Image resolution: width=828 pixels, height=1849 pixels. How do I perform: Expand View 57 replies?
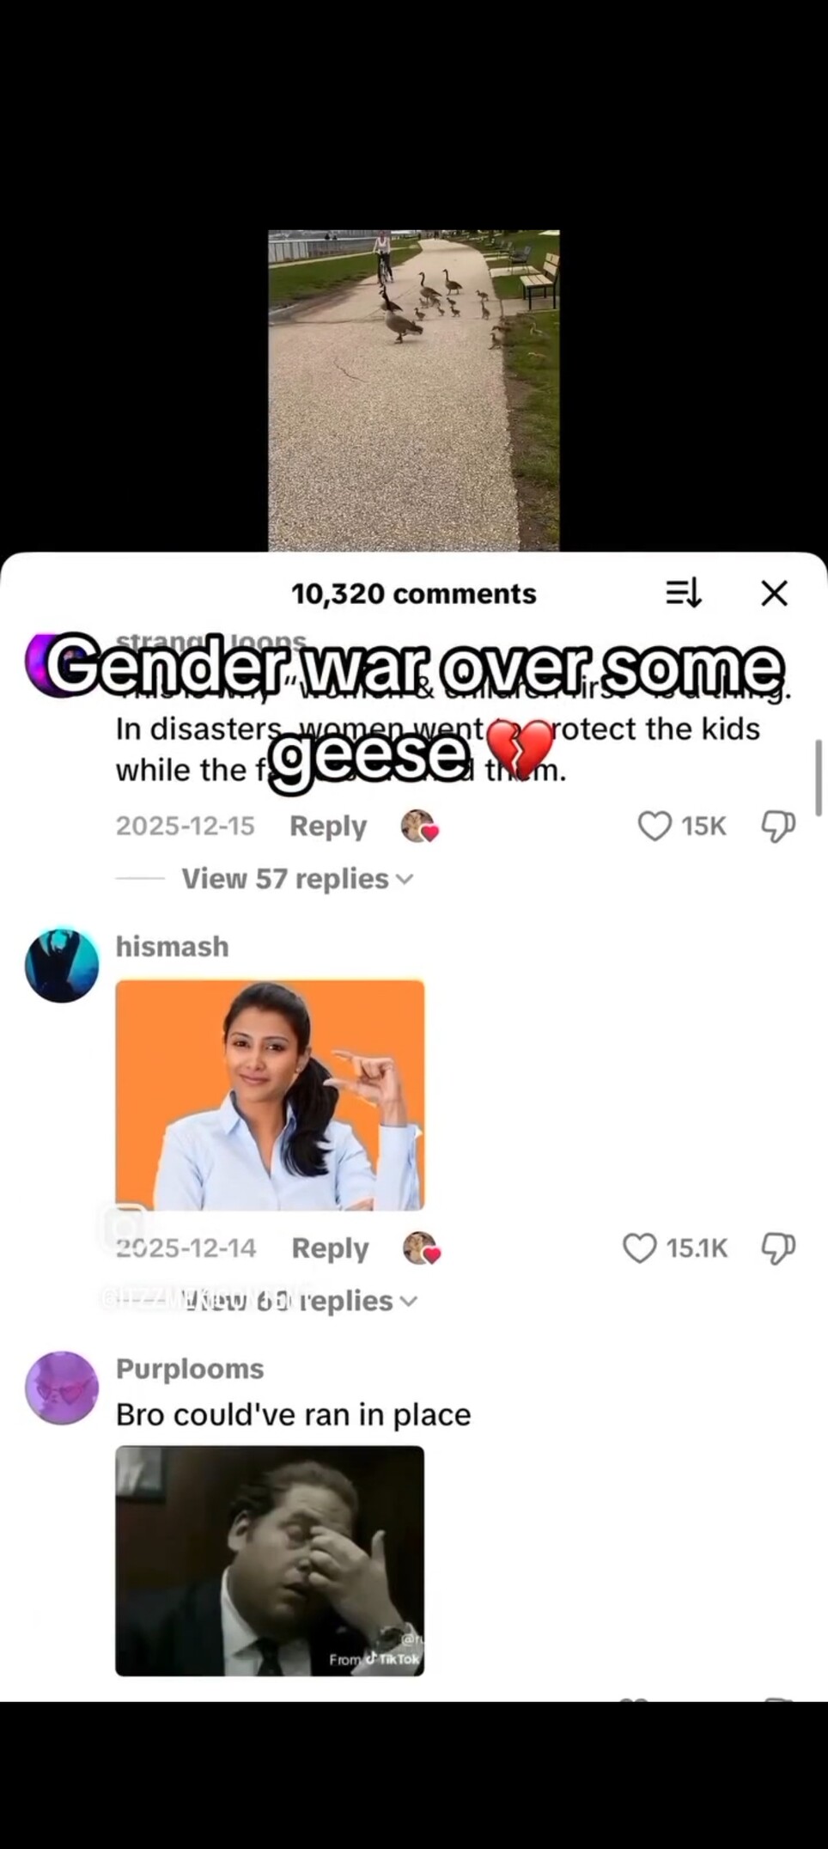[x=297, y=879]
